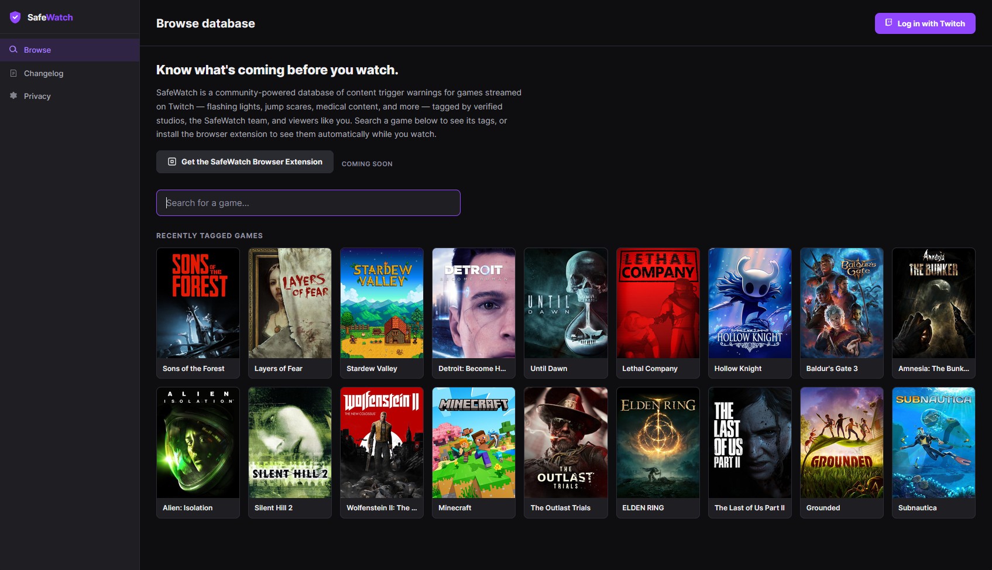The image size is (992, 570).
Task: Open the Sons of the Forest cover
Action: [198, 303]
